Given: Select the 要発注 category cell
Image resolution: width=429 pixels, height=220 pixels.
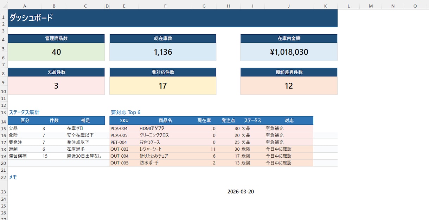Looking at the screenshot, I should click(x=25, y=142).
